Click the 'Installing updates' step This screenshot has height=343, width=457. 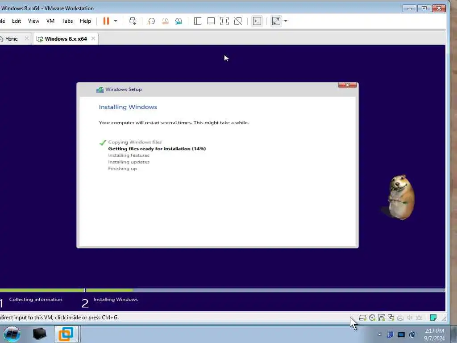click(x=129, y=162)
